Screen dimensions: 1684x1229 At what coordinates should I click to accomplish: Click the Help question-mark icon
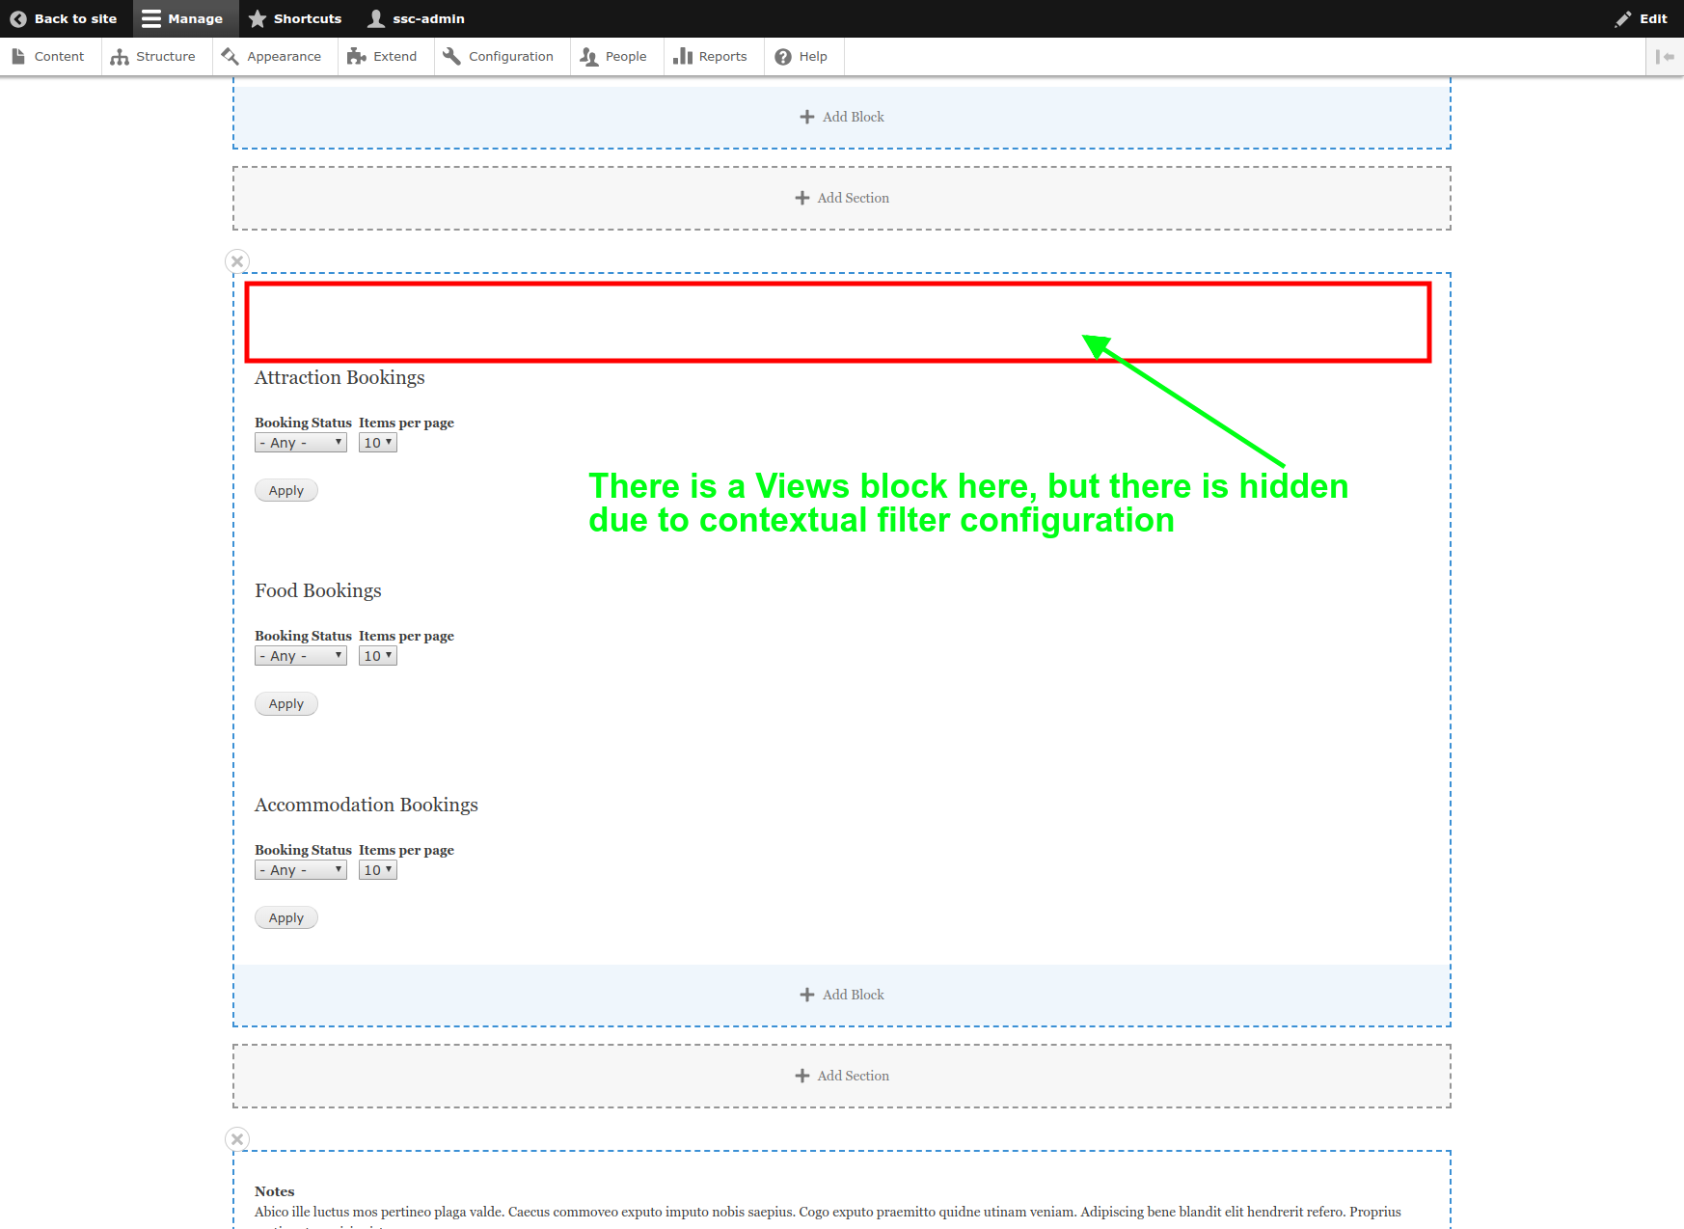(782, 56)
